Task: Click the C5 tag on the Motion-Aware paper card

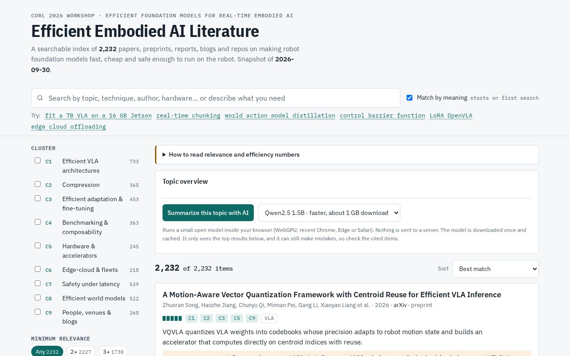Action: click(x=237, y=318)
